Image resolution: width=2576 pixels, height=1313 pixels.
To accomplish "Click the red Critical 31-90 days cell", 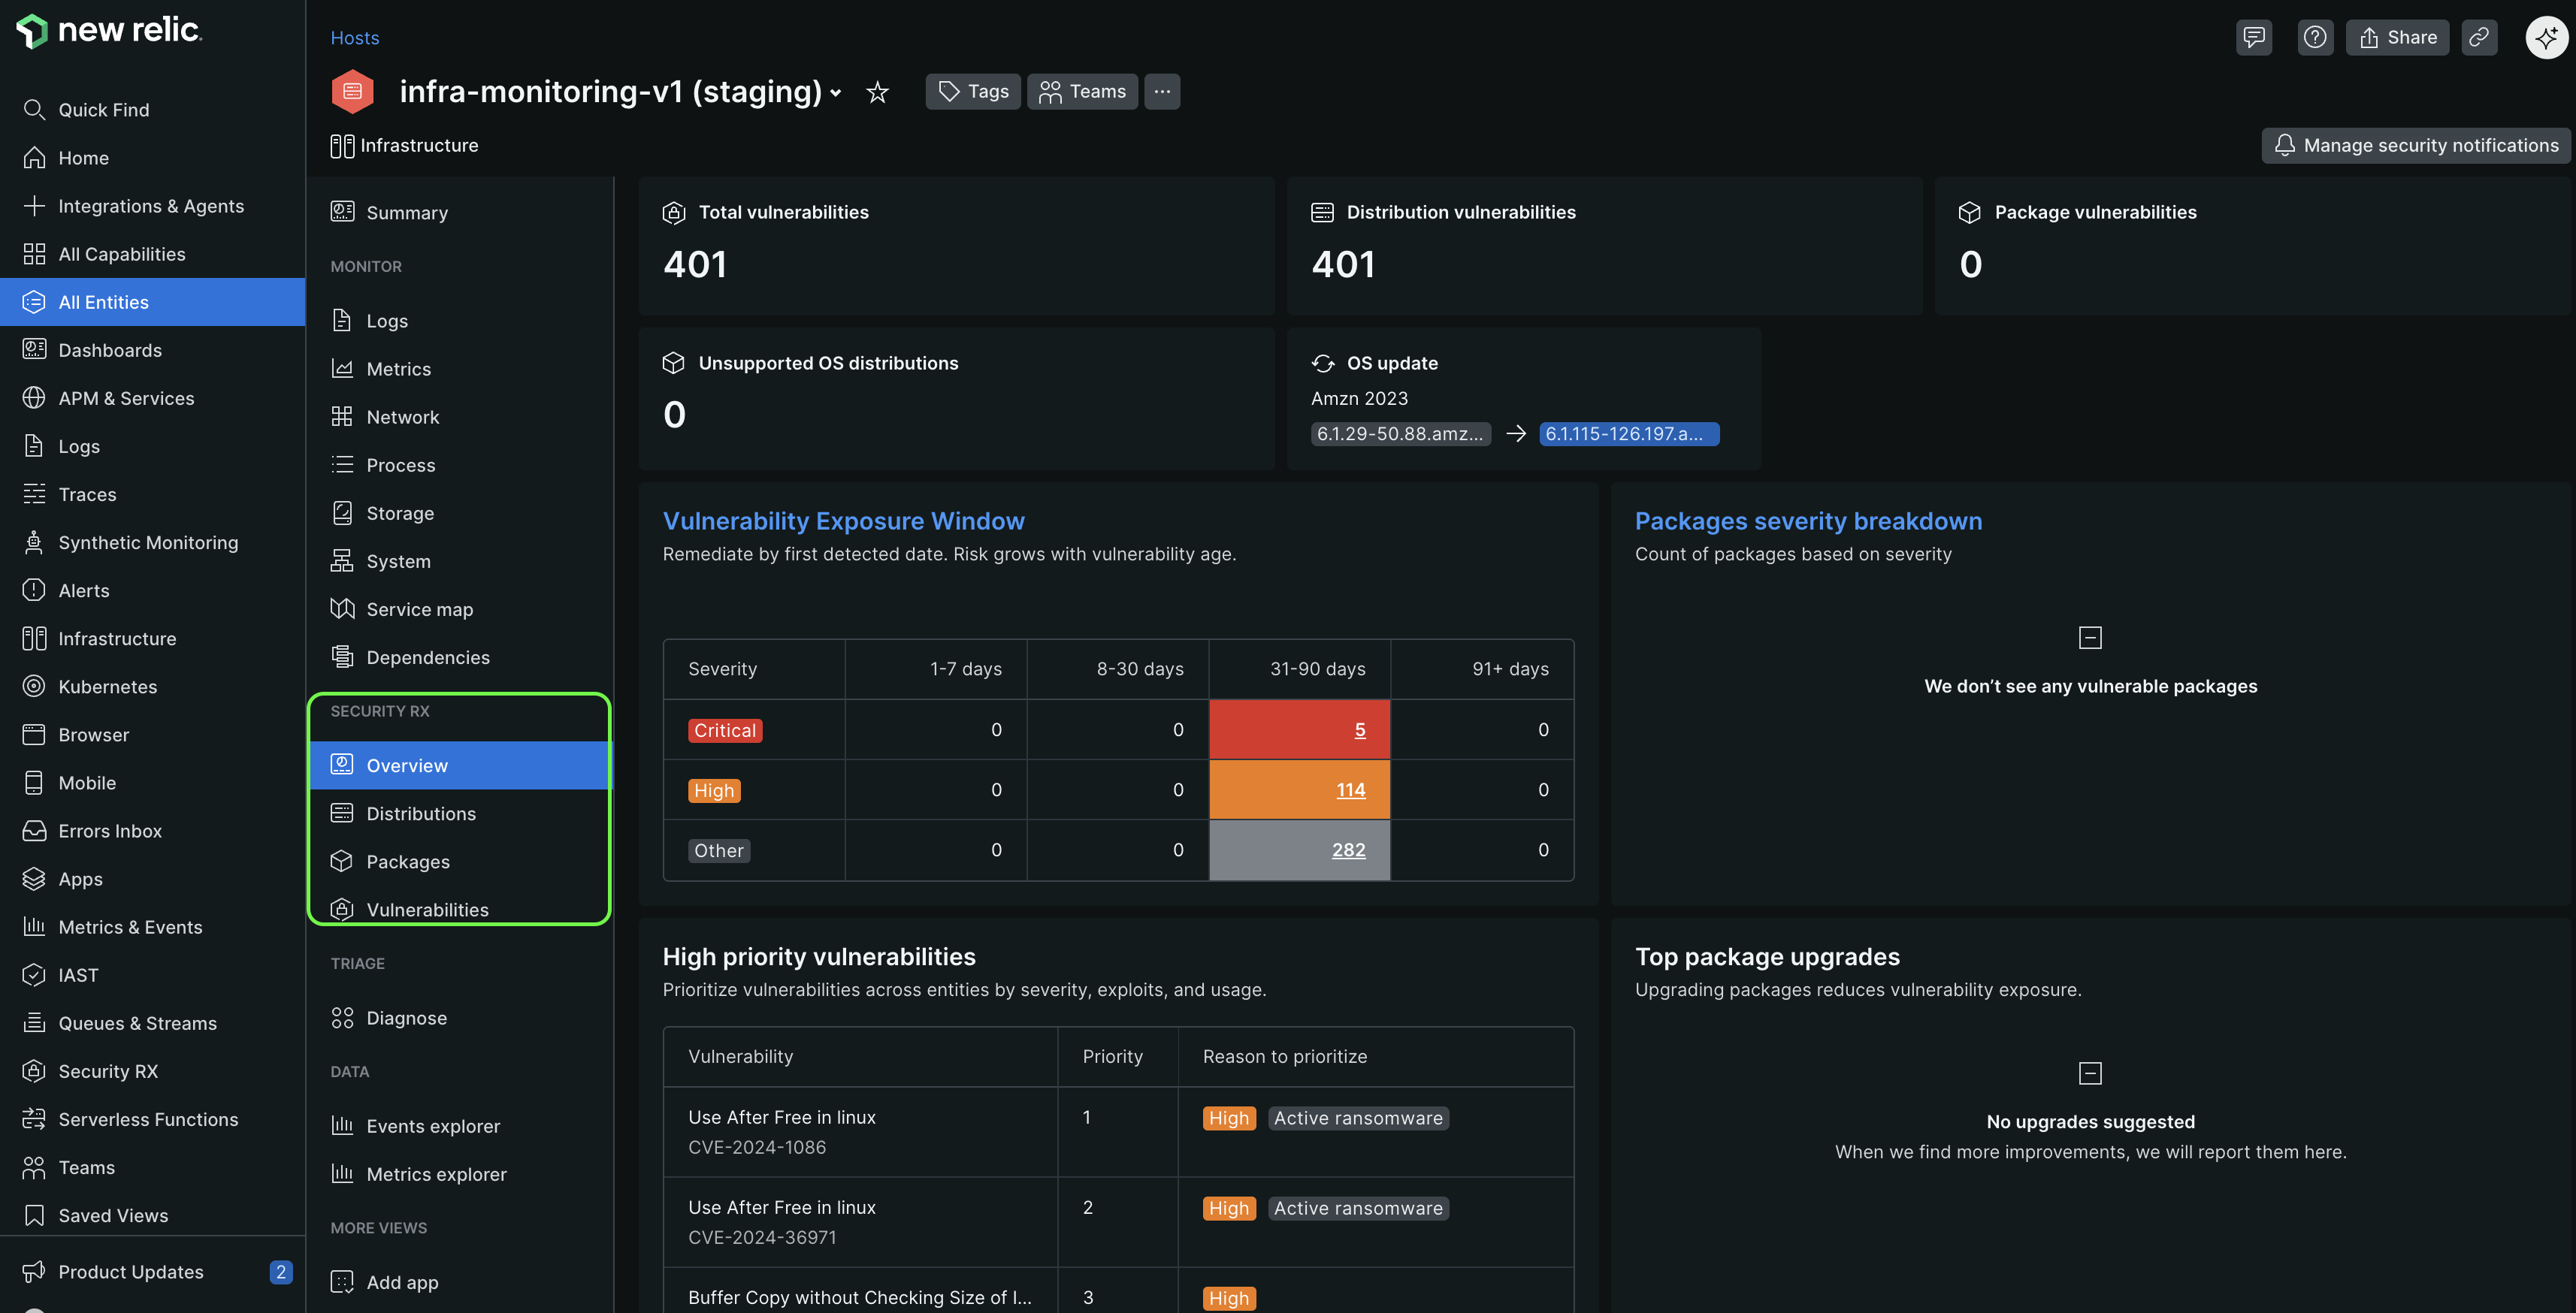I will point(1359,729).
